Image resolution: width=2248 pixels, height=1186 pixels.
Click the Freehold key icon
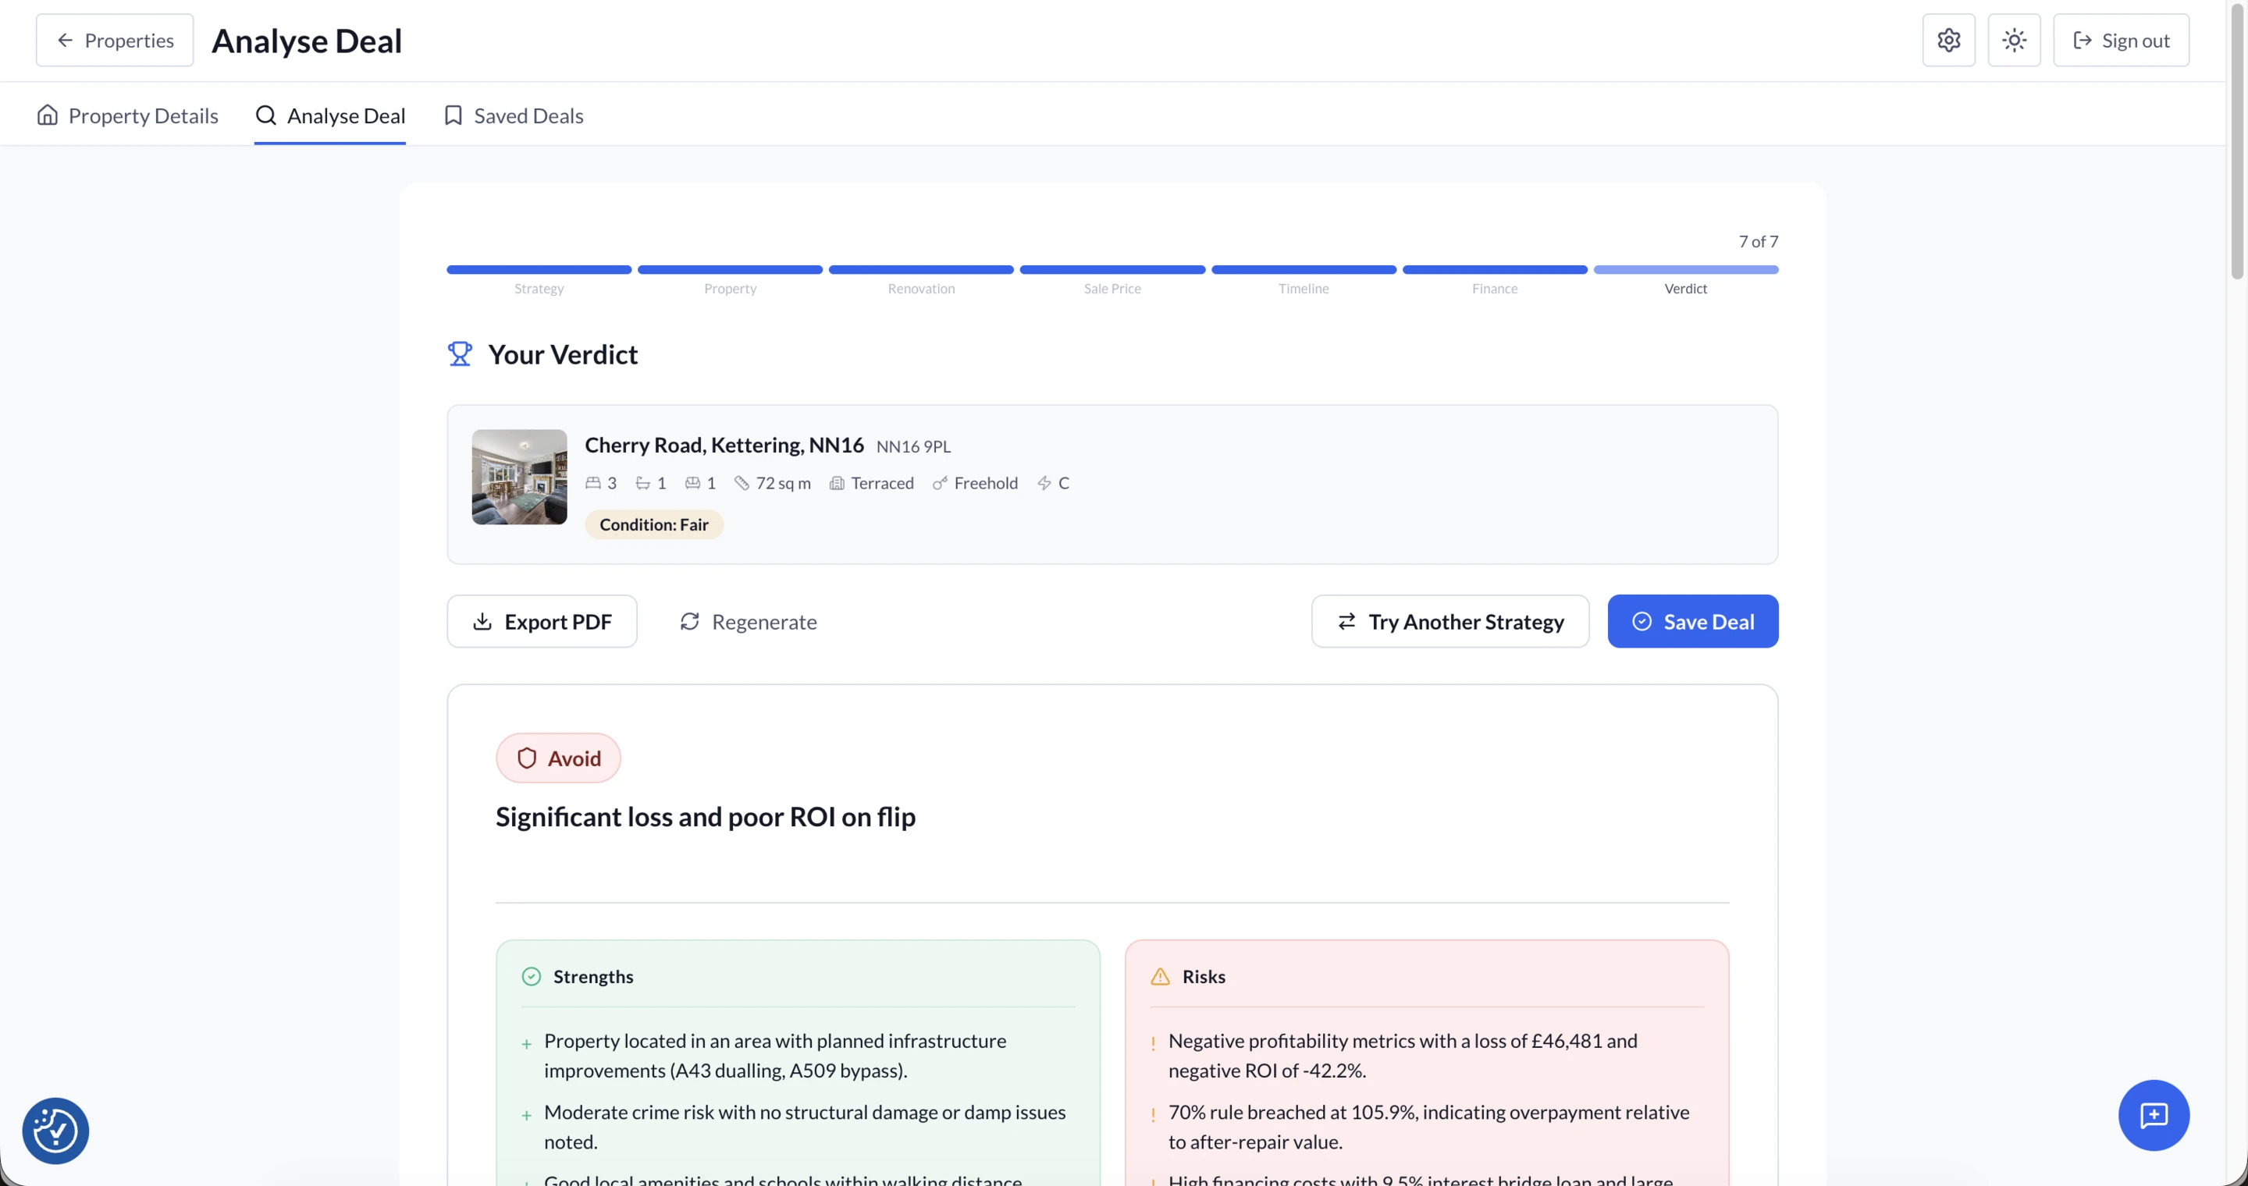click(939, 483)
